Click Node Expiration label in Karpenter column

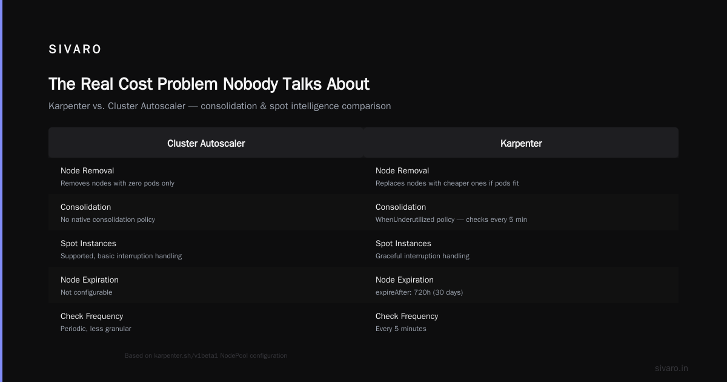[x=405, y=280]
